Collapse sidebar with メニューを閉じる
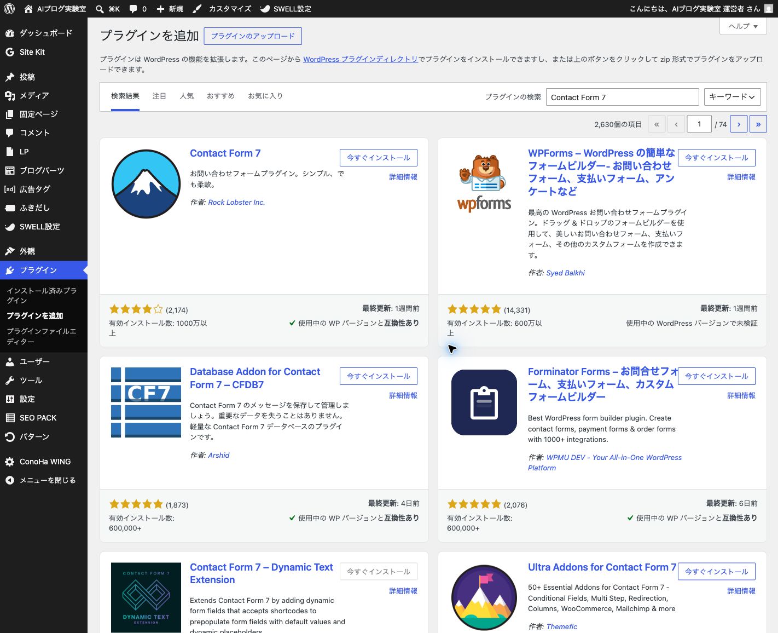 coord(44,480)
